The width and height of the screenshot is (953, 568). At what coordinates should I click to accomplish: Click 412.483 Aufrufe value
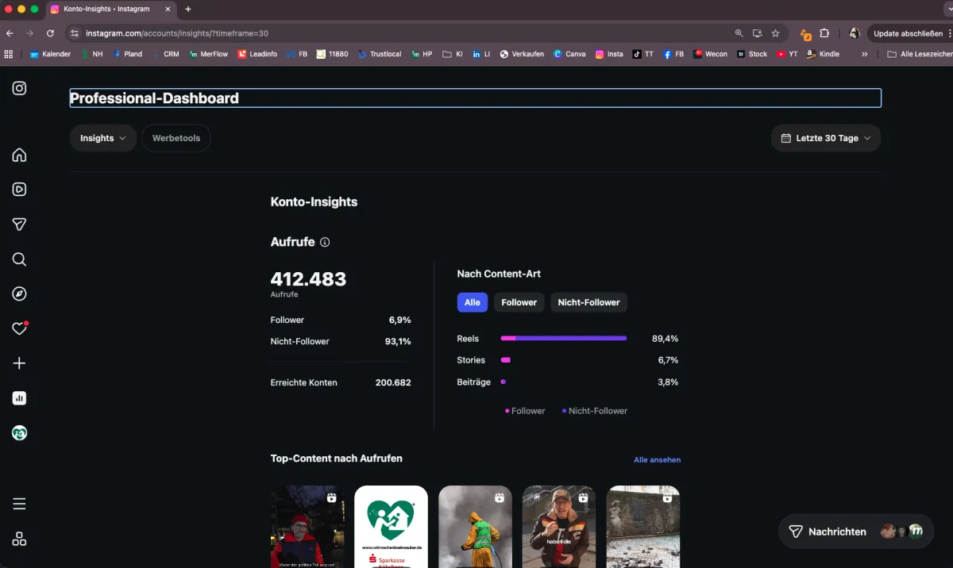[308, 279]
